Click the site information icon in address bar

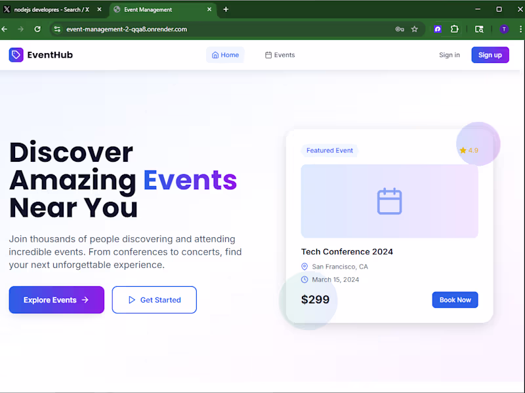point(57,29)
